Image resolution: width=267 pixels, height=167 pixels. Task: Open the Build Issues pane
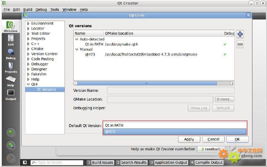[x=100, y=162]
